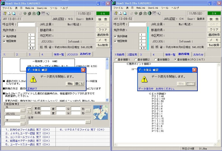The height and width of the screenshot is (151, 222).
Task: Click the green gear-ball icon in left window
Action: pos(25,14)
